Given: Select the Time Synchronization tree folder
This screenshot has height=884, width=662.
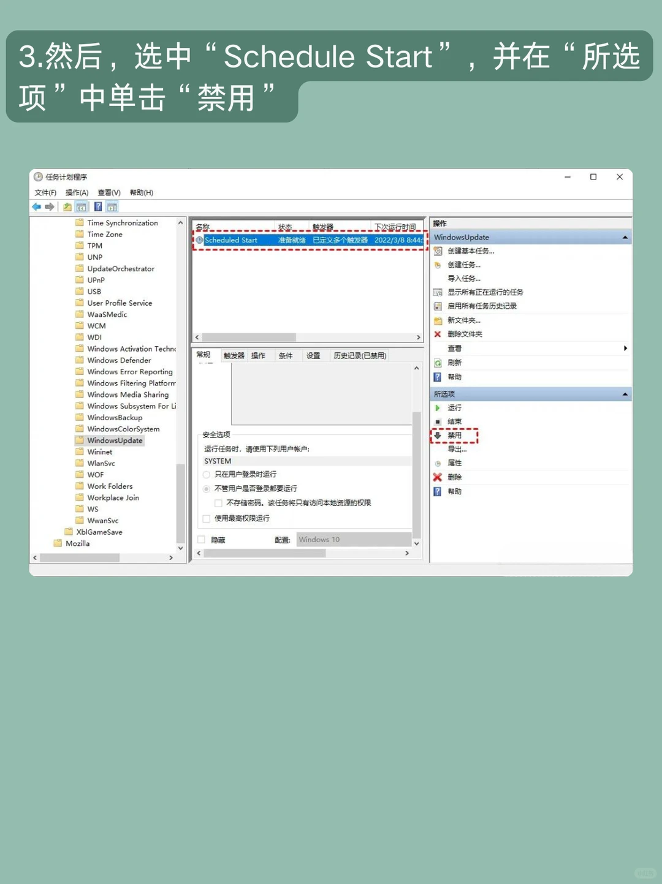Looking at the screenshot, I should tap(123, 223).
